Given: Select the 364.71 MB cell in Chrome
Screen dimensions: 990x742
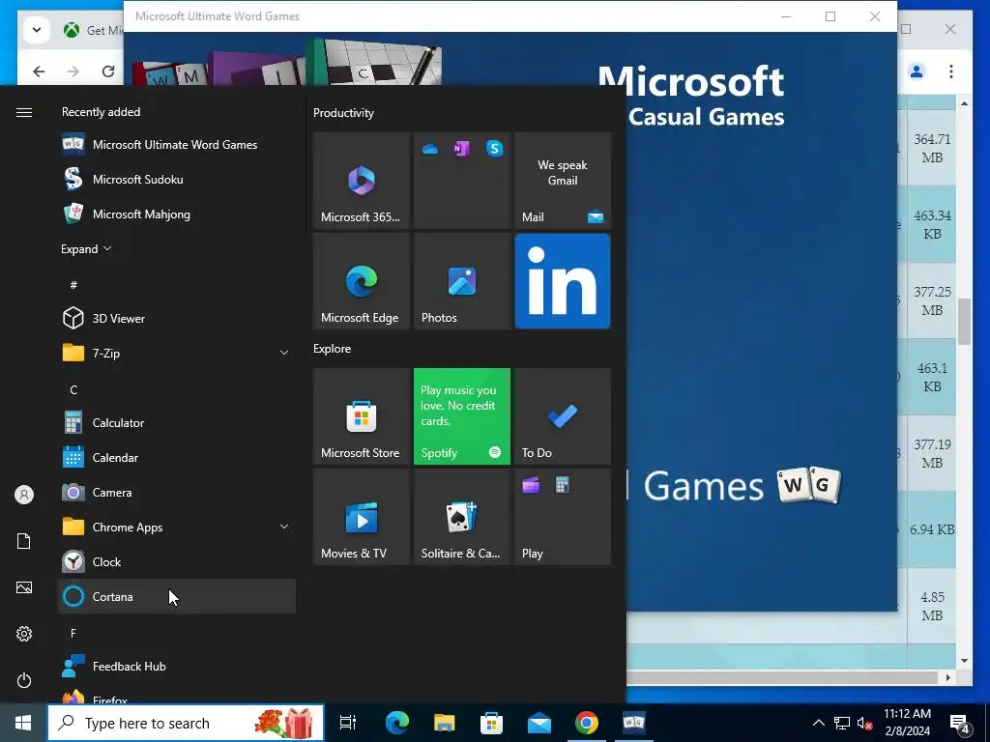Looking at the screenshot, I should pos(932,148).
